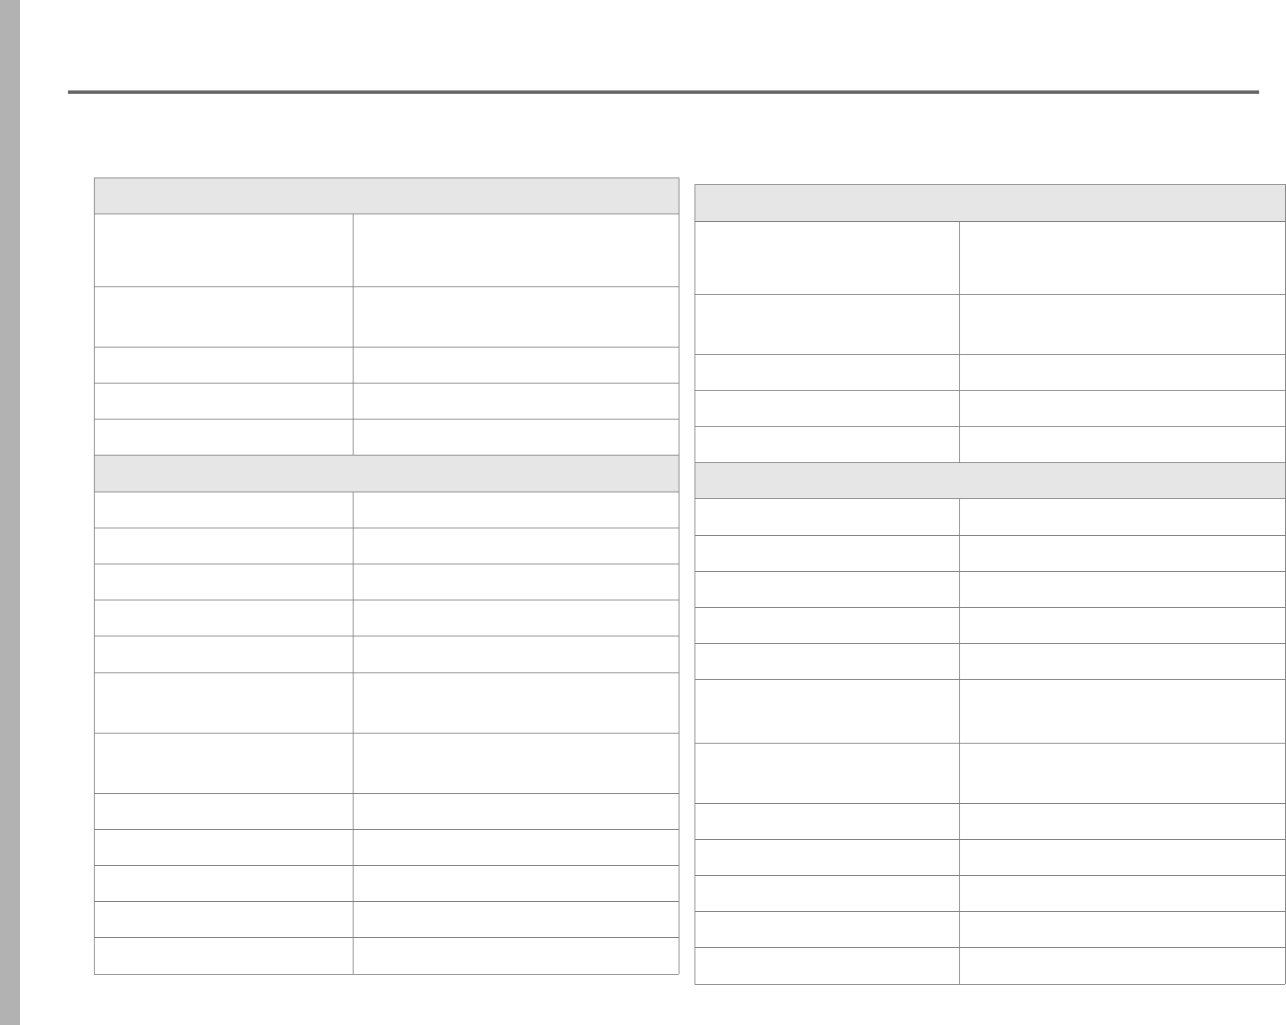Select the left table's top gray header row
The width and height of the screenshot is (1286, 1025).
coord(386,196)
